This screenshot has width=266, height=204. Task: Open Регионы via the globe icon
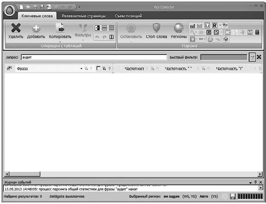(178, 28)
